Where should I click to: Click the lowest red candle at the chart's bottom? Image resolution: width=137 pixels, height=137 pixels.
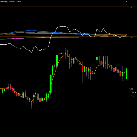[x=32, y=104]
